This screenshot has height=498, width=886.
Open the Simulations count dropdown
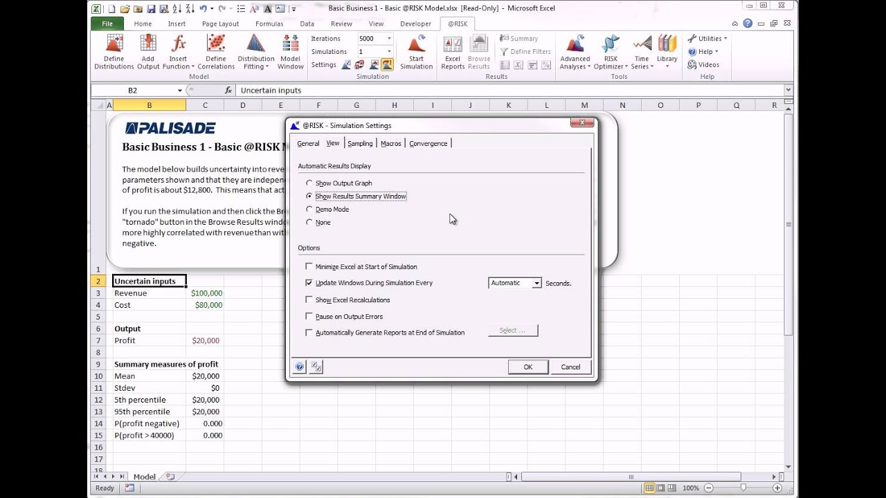389,52
